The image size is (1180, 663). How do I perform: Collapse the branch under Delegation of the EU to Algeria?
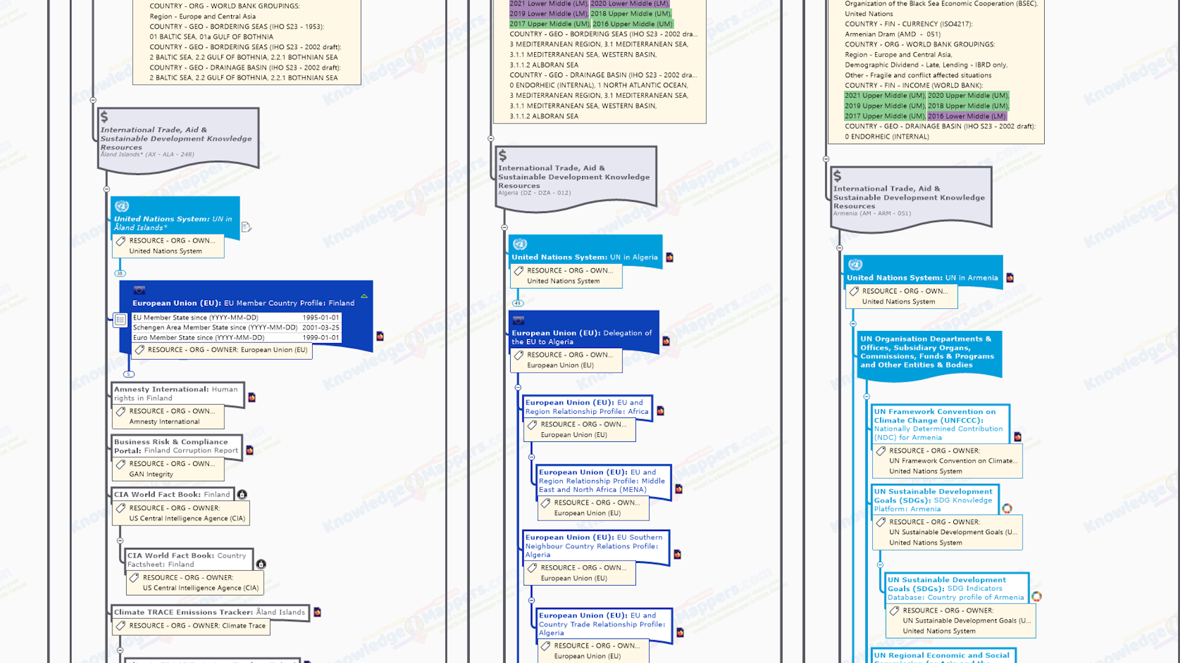[x=517, y=388]
